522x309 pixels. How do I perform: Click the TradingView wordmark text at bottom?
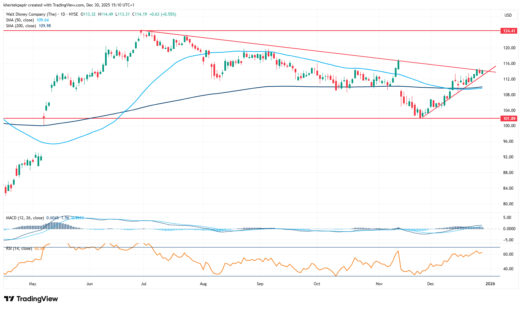tap(37, 299)
